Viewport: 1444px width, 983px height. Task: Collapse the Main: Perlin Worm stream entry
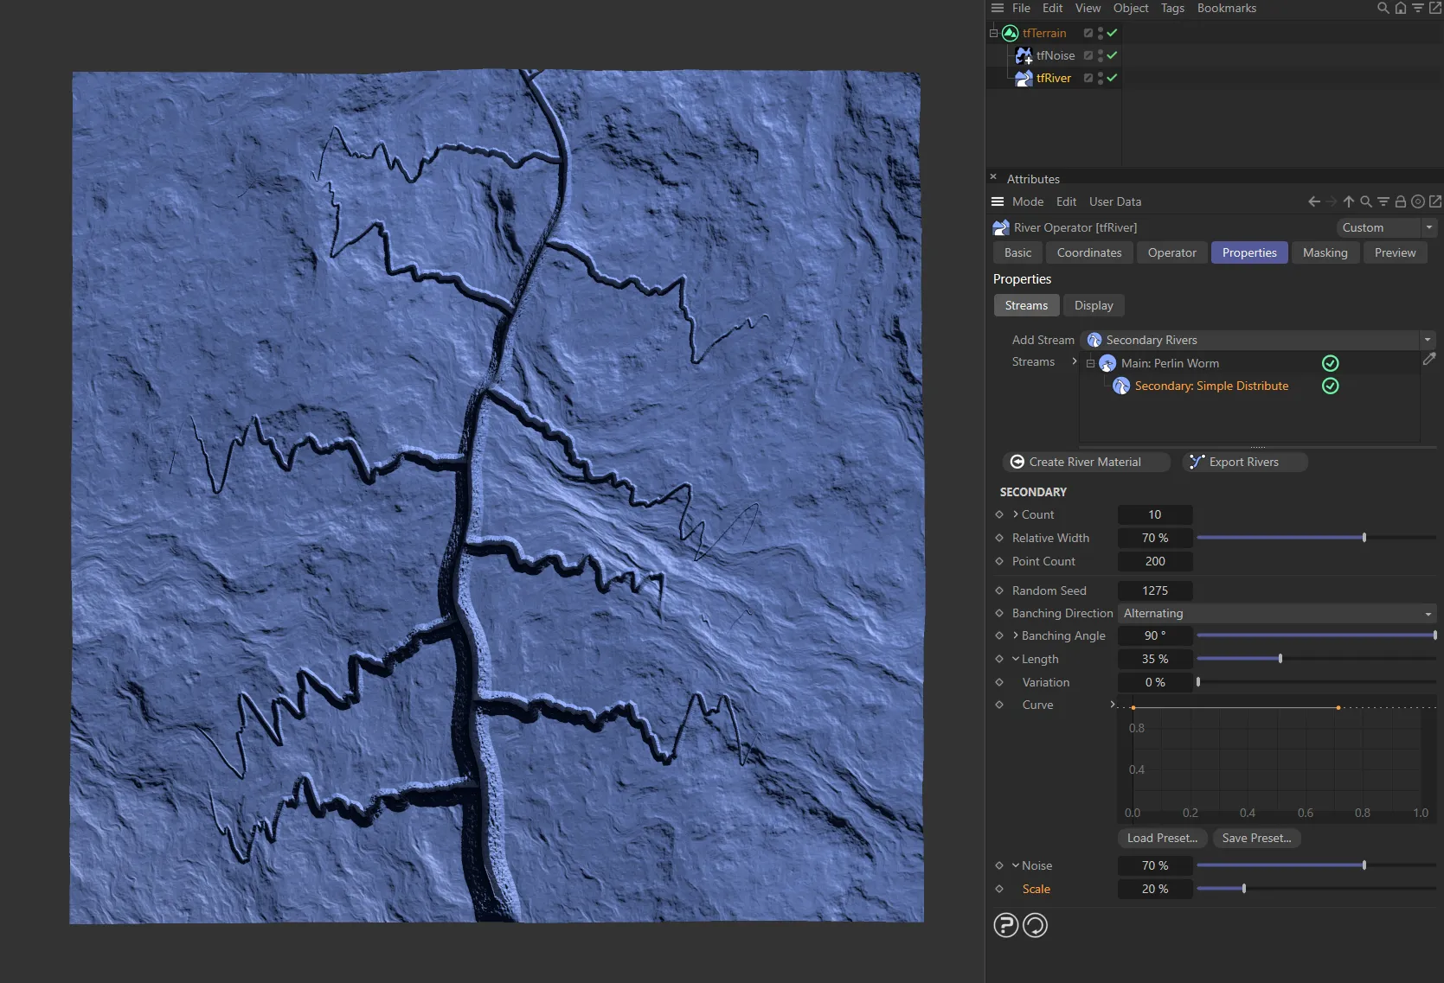pyautogui.click(x=1089, y=363)
